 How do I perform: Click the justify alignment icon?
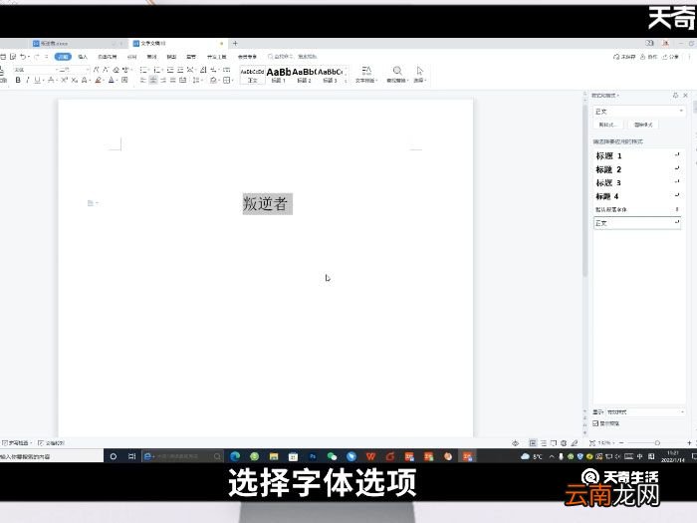[x=173, y=80]
